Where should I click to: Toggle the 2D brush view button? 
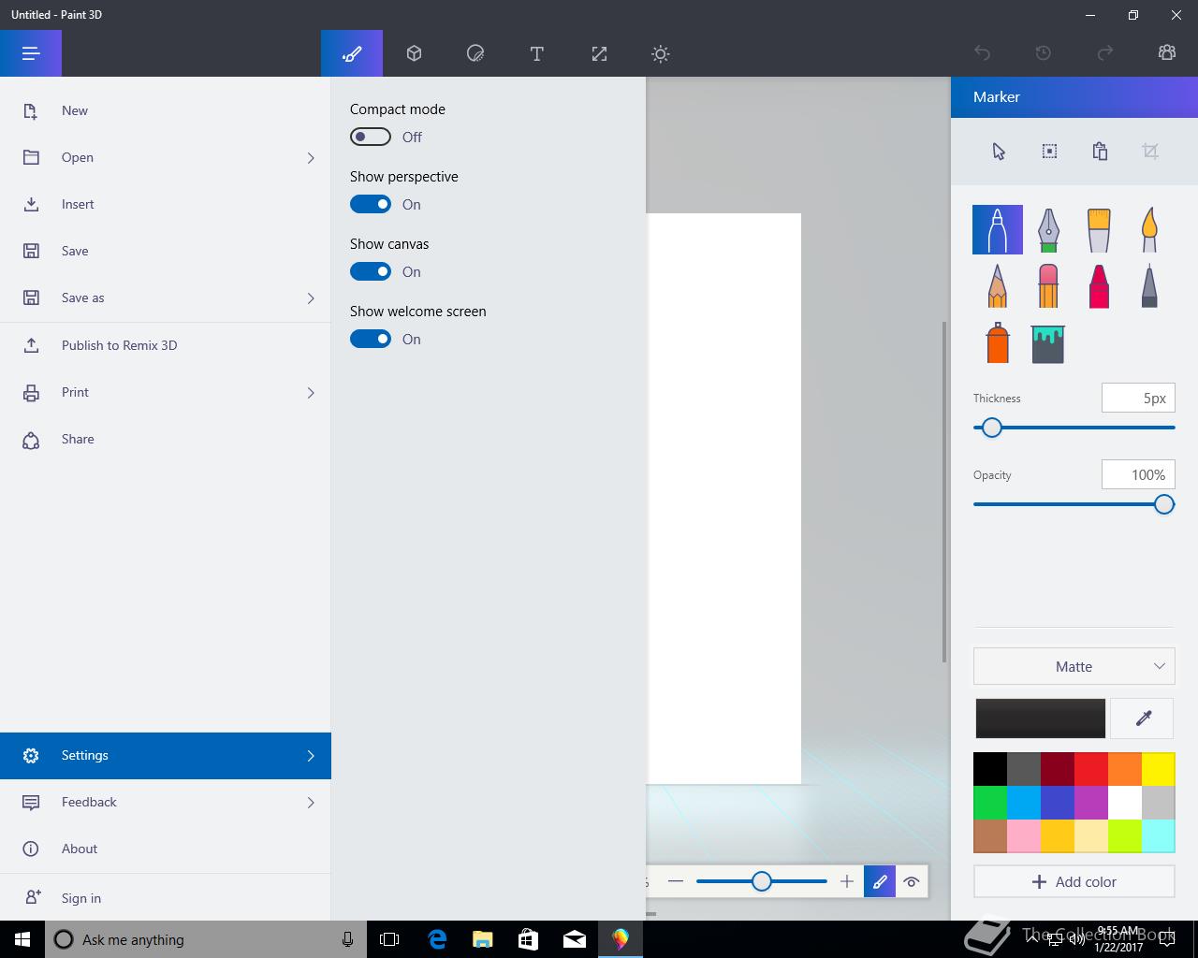pos(880,881)
